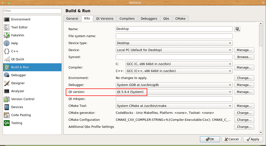Screen dimensions: 266x146
Task: Switch to the Qt Versions tab
Action: tap(105, 19)
